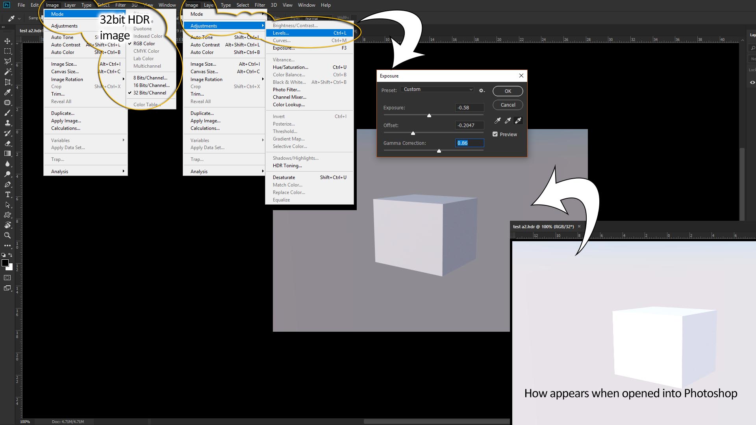Open the eyedropper tool preset picker arrow
Image resolution: width=756 pixels, height=425 pixels.
coord(19,18)
